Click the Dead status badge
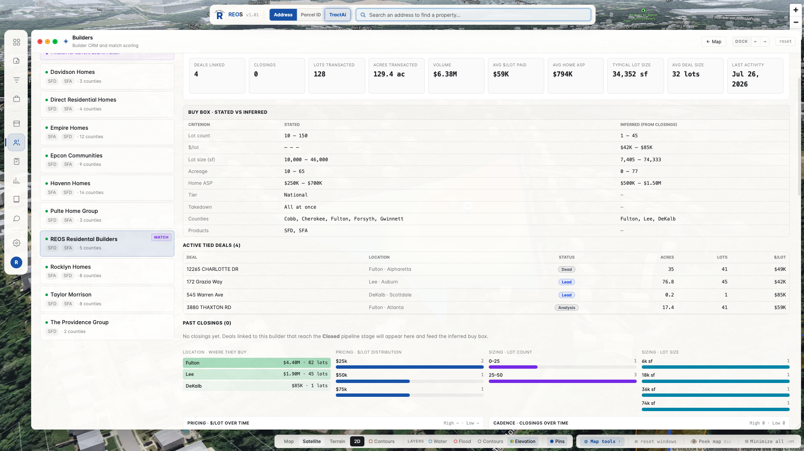This screenshot has width=804, height=451. pyautogui.click(x=567, y=270)
